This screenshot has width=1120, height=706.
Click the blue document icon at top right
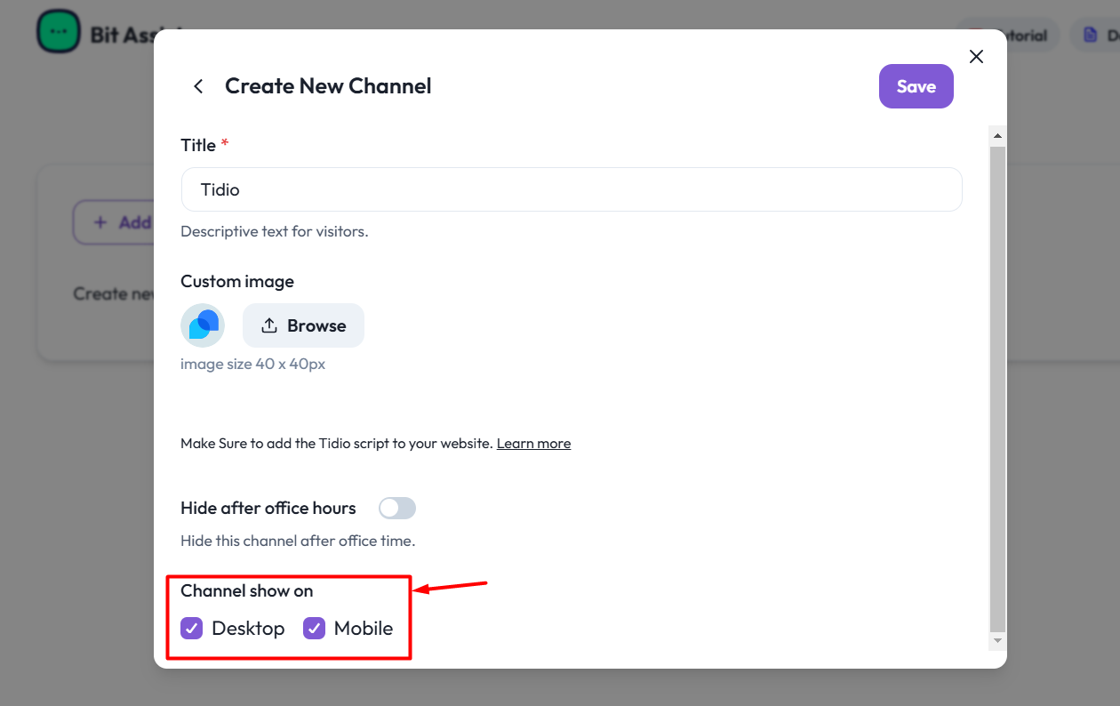(x=1090, y=36)
